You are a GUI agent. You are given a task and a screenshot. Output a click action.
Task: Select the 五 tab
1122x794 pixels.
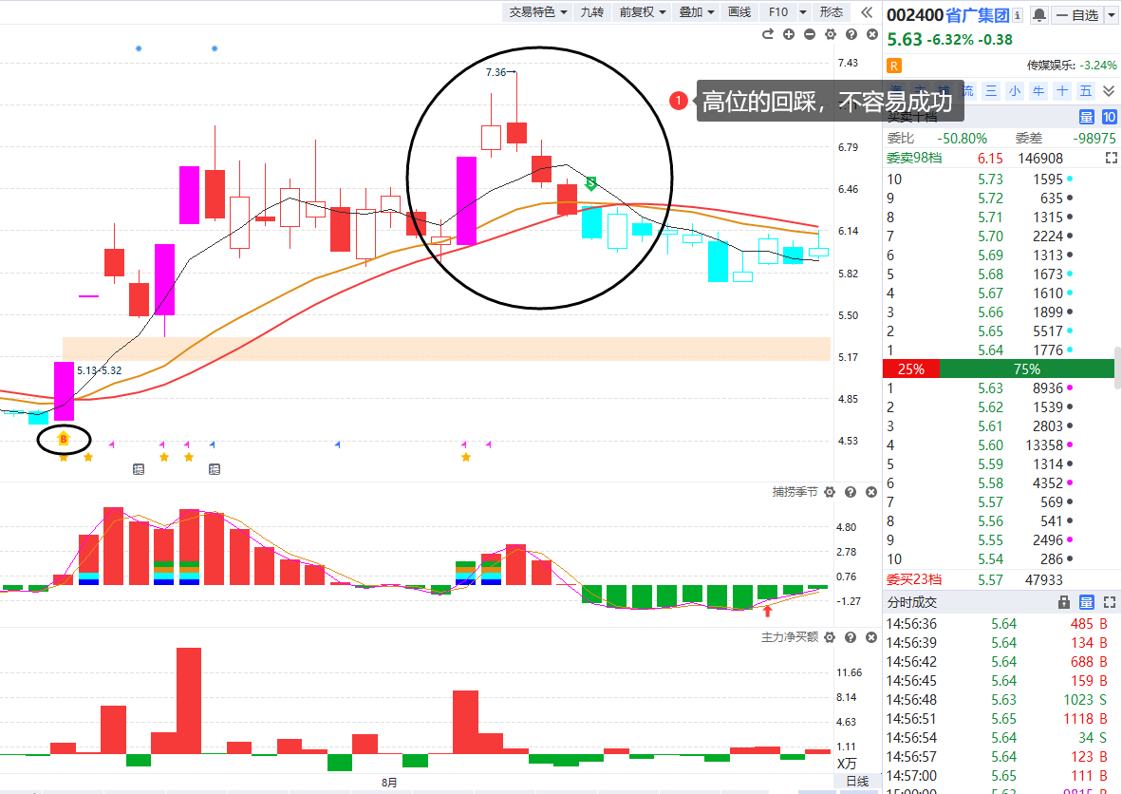coord(1086,91)
